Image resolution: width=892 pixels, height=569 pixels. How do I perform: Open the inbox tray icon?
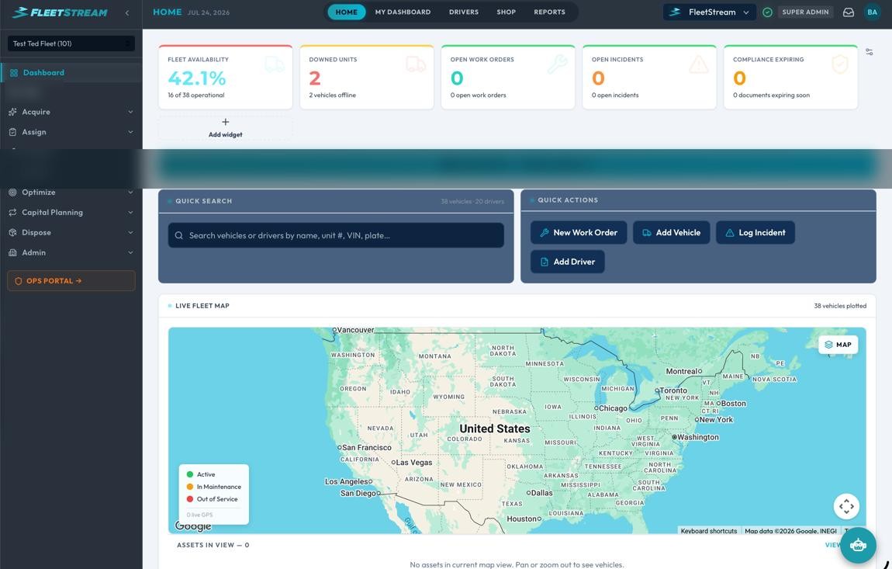849,12
